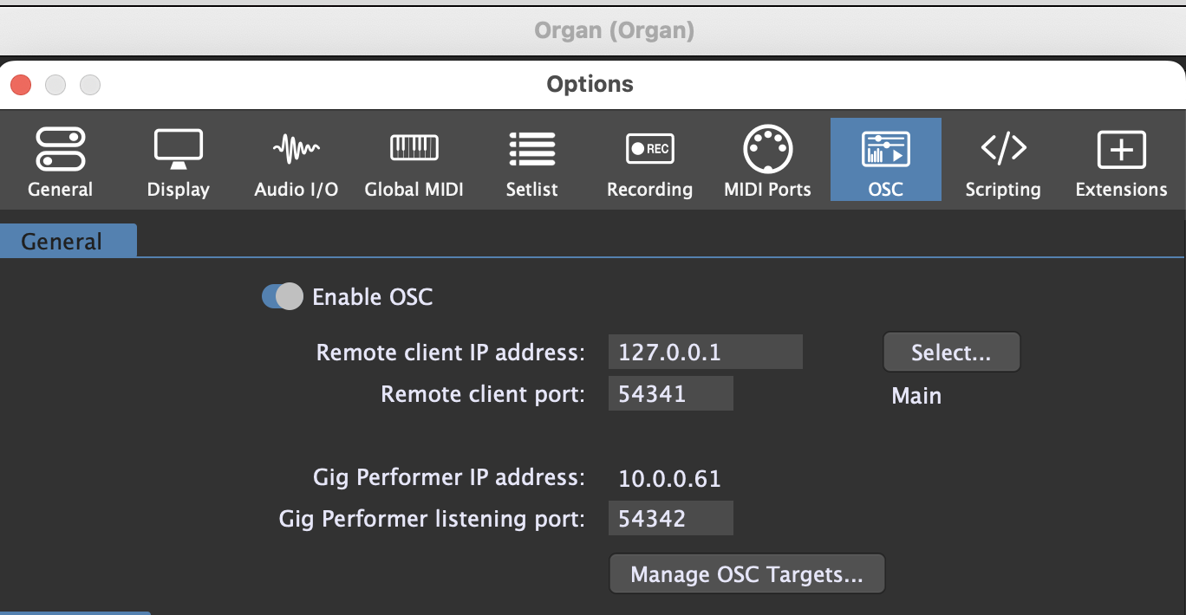Open the General options icon

[x=60, y=151]
